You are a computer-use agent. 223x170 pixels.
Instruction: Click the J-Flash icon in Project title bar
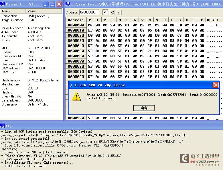tap(3, 4)
